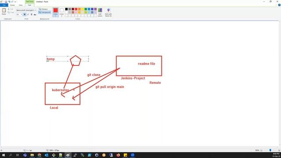Open the font size dropdown
The height and width of the screenshot is (158, 281).
click(22, 14)
